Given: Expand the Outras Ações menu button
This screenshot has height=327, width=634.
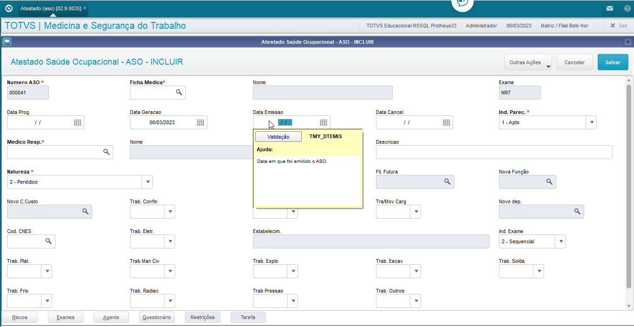Looking at the screenshot, I should pyautogui.click(x=528, y=62).
